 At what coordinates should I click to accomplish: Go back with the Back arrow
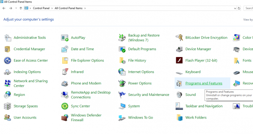(x=4, y=8)
